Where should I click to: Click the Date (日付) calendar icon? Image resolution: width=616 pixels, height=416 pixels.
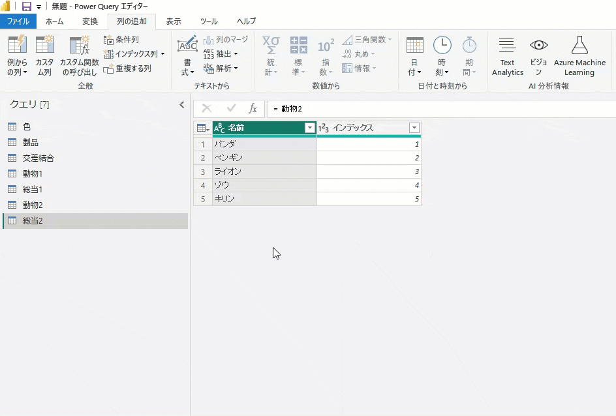coord(415,46)
